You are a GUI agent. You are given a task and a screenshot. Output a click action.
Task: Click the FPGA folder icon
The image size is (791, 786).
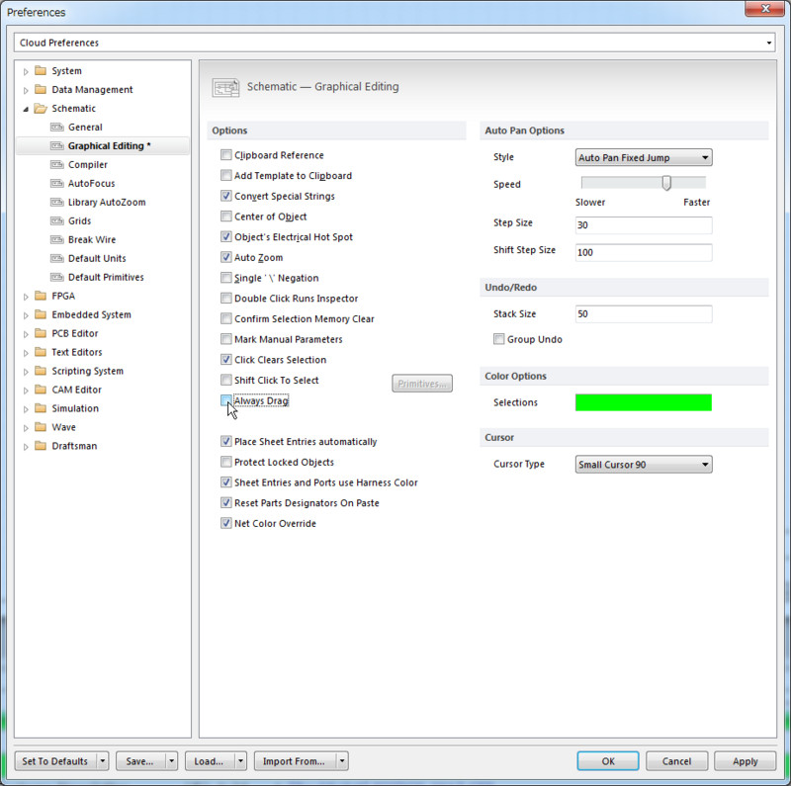(x=41, y=296)
